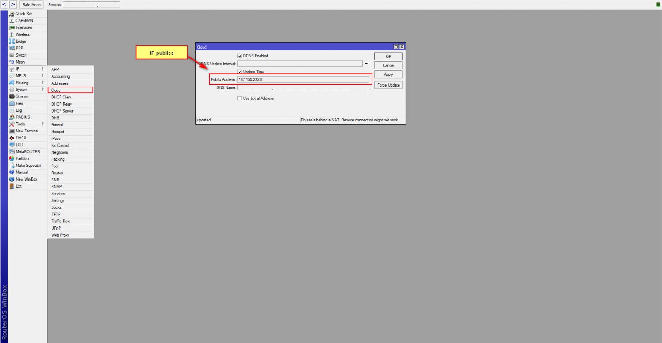The height and width of the screenshot is (343, 662).
Task: Open the Switch sidebar icon
Action: pyautogui.click(x=12, y=55)
